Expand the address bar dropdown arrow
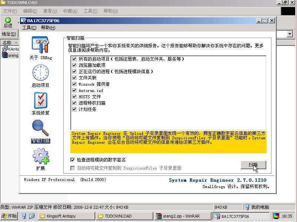Viewport: 297px width, 222px height. [290, 34]
